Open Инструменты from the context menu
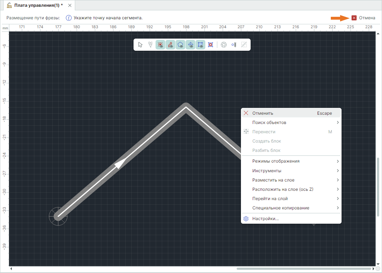Screen dimensions: 382x273 tap(267, 170)
